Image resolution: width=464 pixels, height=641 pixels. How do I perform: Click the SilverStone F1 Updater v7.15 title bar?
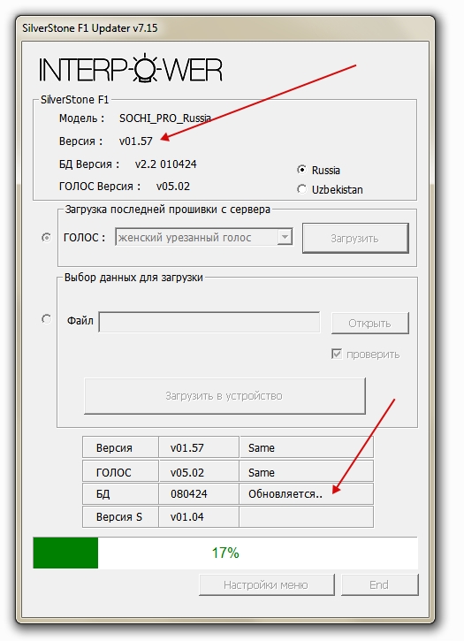pos(225,27)
